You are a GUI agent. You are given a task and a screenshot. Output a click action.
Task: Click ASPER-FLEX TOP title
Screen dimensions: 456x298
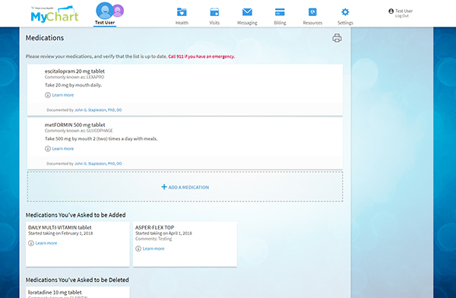pyautogui.click(x=155, y=227)
